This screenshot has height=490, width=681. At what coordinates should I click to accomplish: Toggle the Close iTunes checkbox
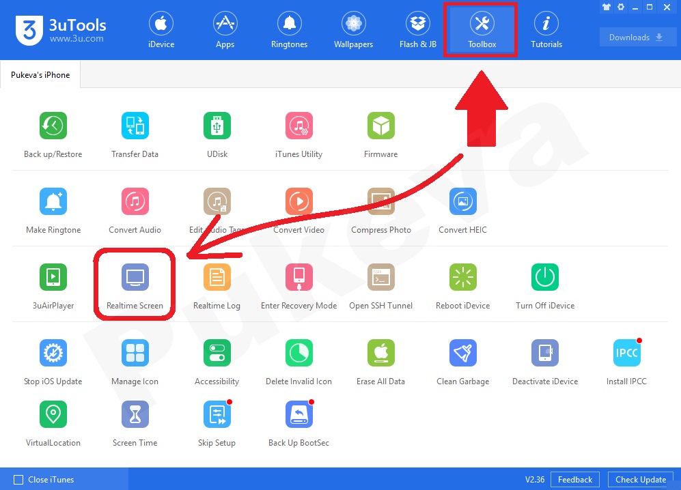18,480
